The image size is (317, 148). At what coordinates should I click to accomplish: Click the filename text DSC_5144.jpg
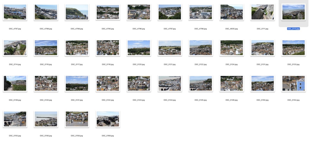(x=170, y=100)
